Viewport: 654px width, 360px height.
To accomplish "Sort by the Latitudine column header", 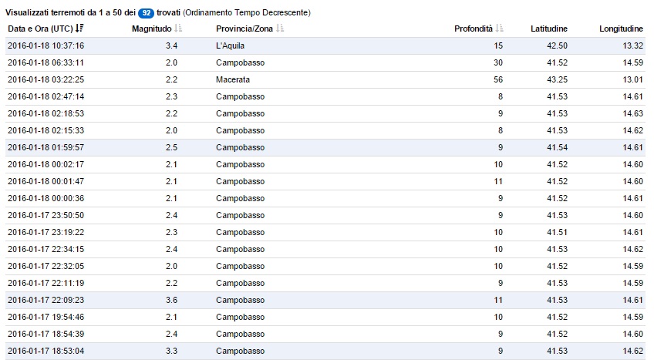I will 549,29.
